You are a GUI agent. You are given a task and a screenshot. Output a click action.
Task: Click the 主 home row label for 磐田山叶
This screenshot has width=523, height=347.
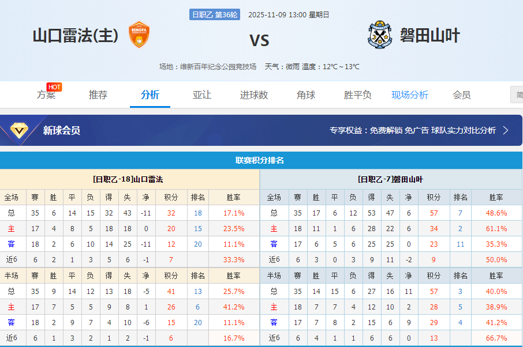[x=275, y=229]
